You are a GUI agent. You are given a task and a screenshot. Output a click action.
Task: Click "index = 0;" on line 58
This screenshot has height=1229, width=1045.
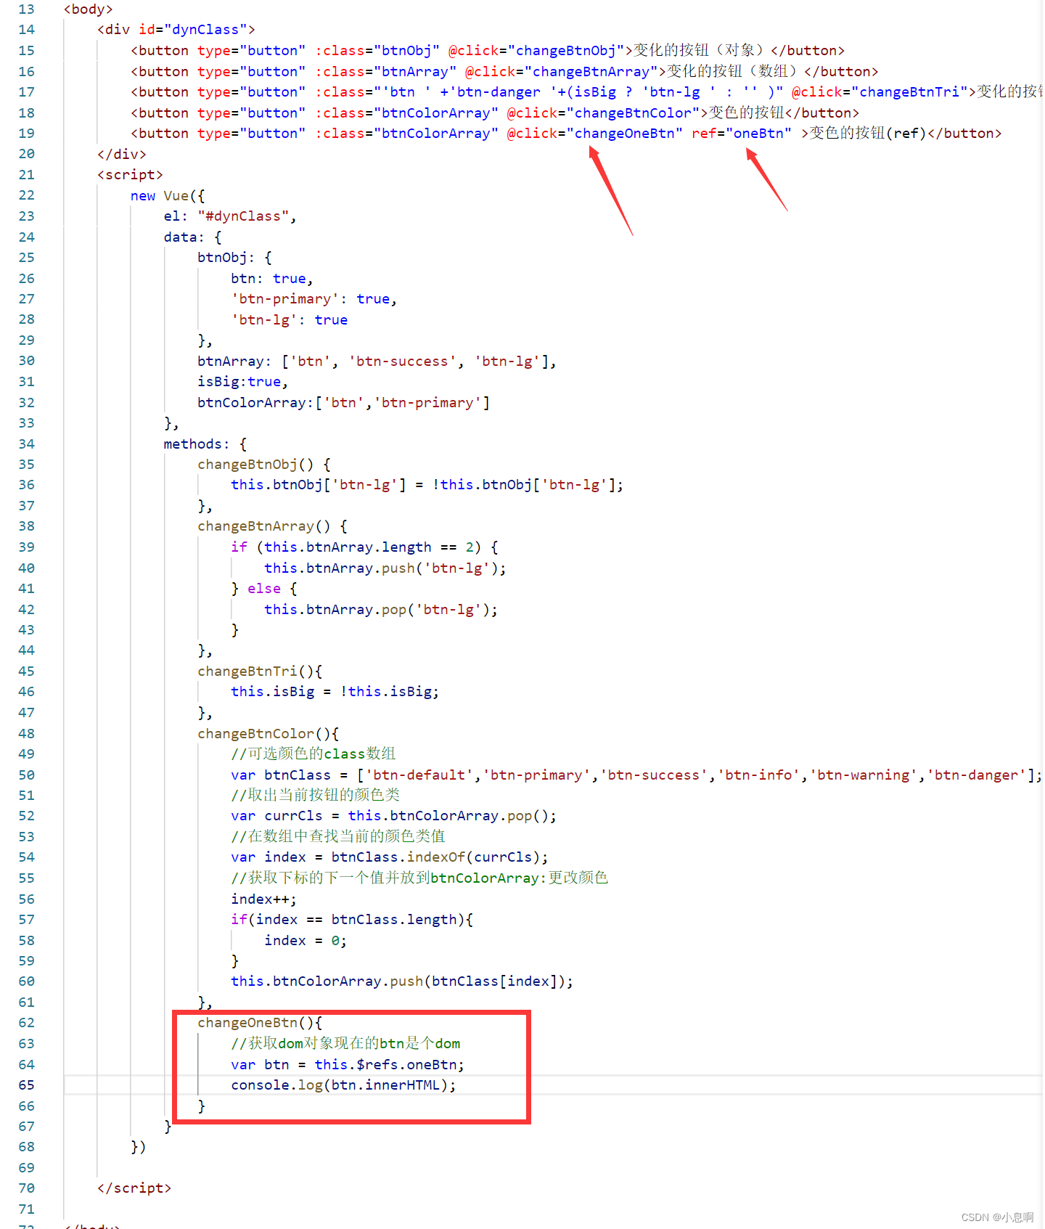pyautogui.click(x=306, y=941)
